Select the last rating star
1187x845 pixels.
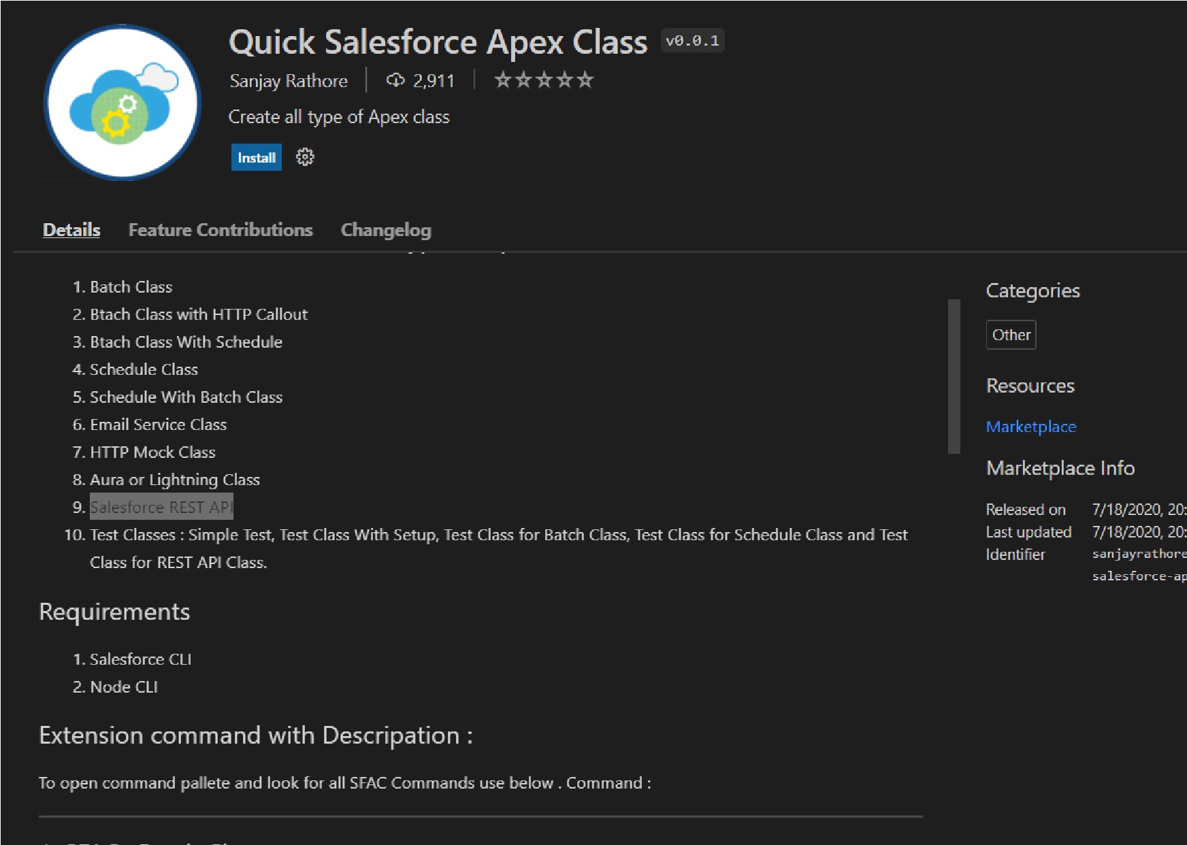(x=585, y=80)
